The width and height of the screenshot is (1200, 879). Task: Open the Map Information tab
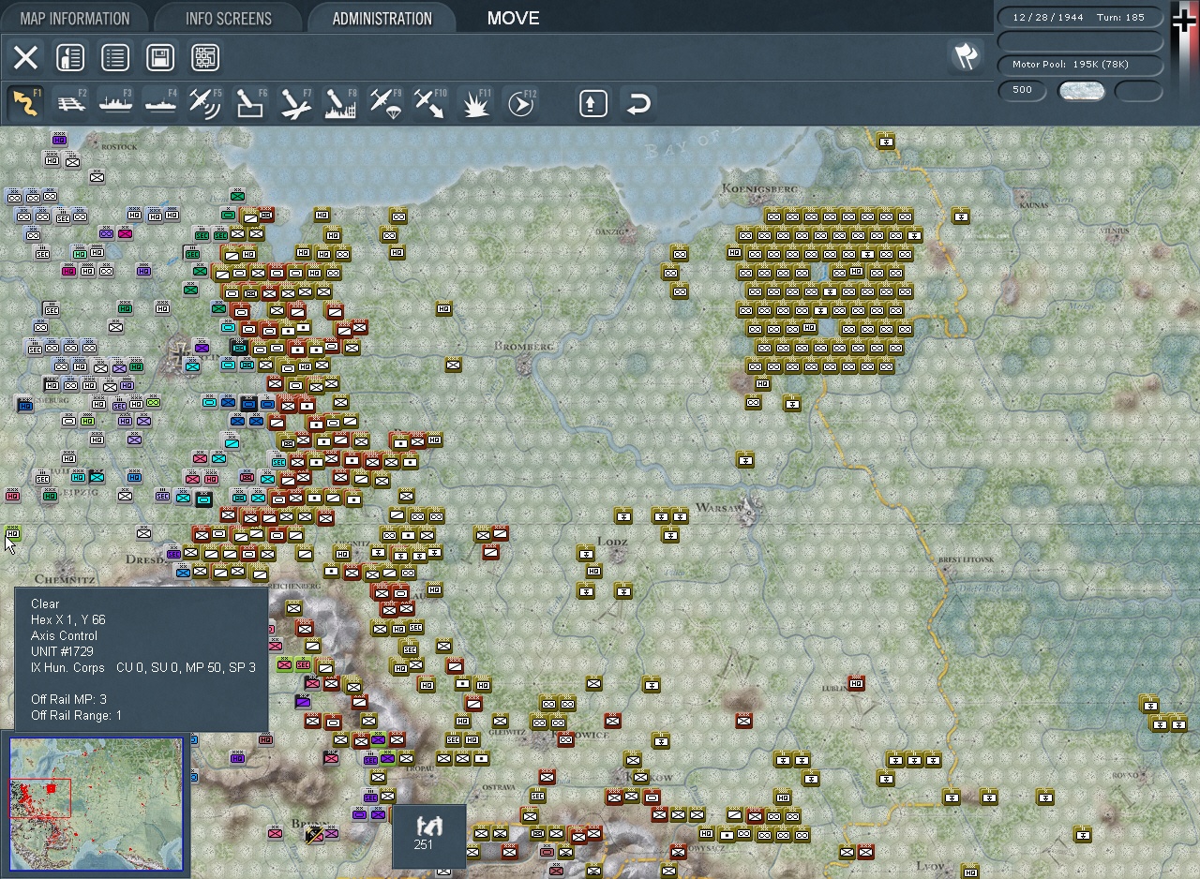[74, 19]
